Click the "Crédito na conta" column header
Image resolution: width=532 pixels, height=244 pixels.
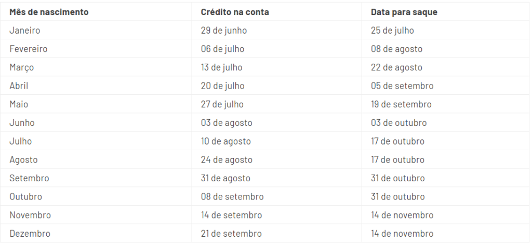(235, 12)
